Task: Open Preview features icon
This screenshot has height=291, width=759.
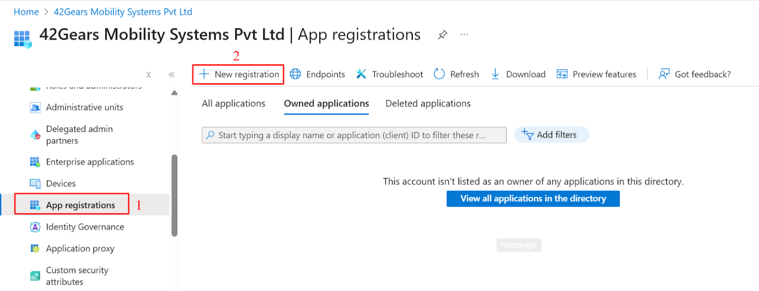Action: point(562,74)
